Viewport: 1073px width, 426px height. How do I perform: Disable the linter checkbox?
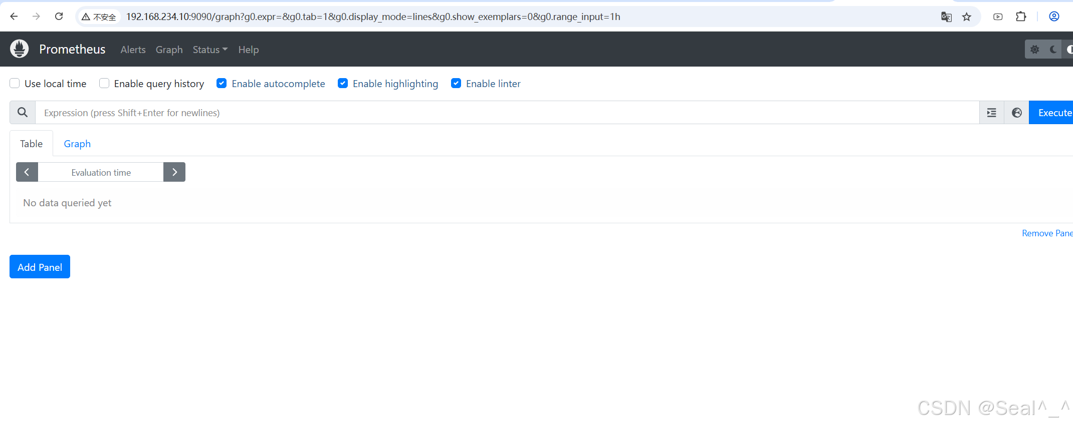click(x=456, y=84)
